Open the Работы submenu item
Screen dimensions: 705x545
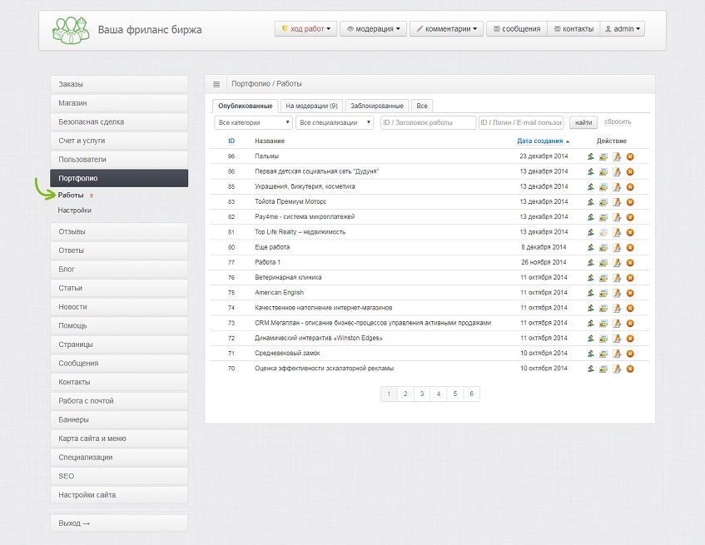click(71, 195)
